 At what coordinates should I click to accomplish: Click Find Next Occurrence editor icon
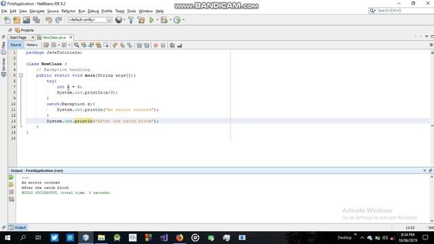coord(91,45)
